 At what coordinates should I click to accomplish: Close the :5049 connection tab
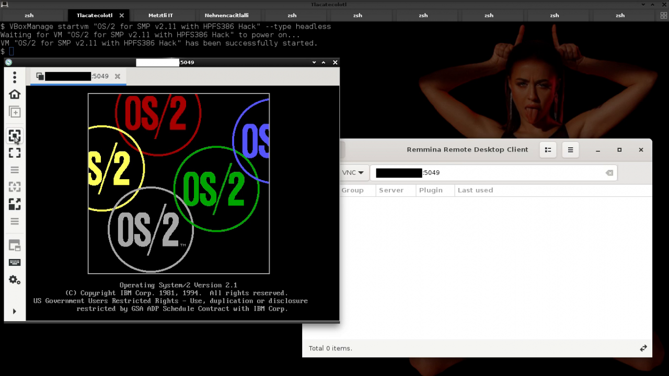point(118,76)
